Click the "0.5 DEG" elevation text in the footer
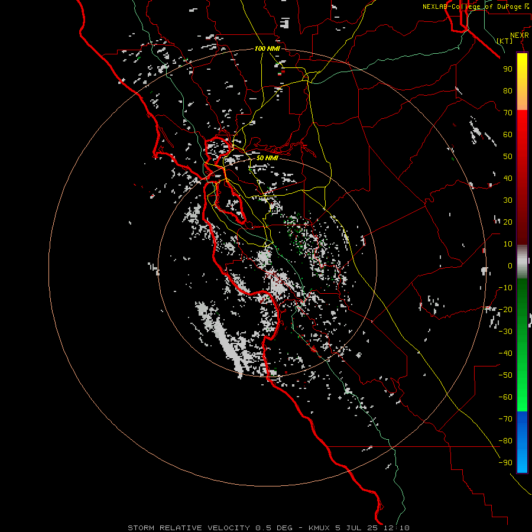The image size is (532, 532). click(274, 528)
